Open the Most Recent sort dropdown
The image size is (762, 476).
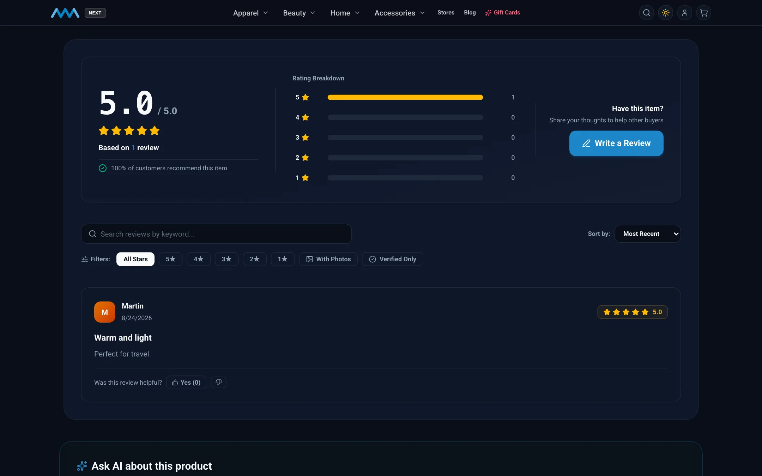pos(648,234)
